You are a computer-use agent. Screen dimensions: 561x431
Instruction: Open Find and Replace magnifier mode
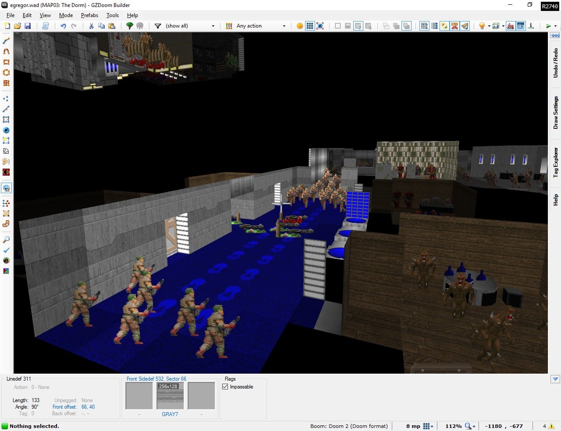pyautogui.click(x=6, y=240)
